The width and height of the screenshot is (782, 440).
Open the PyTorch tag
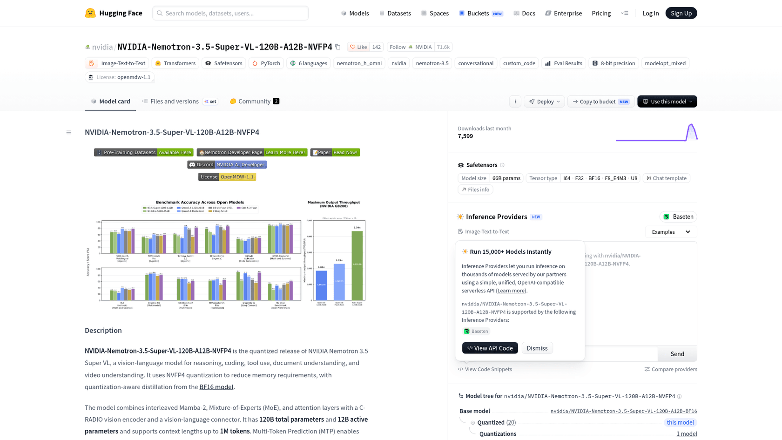[x=266, y=63]
